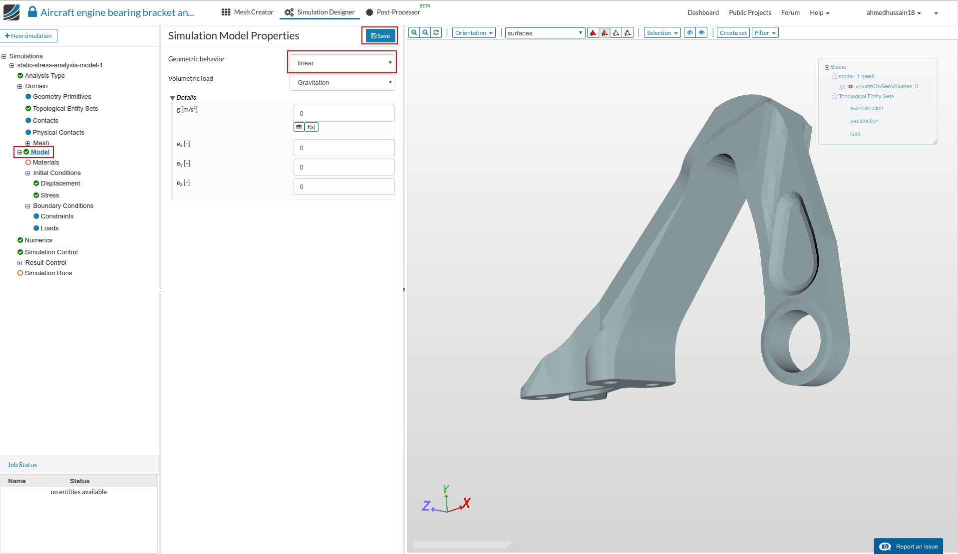Click the zoom in magnifier icon
Viewport: 958px width, 554px height.
(x=414, y=33)
